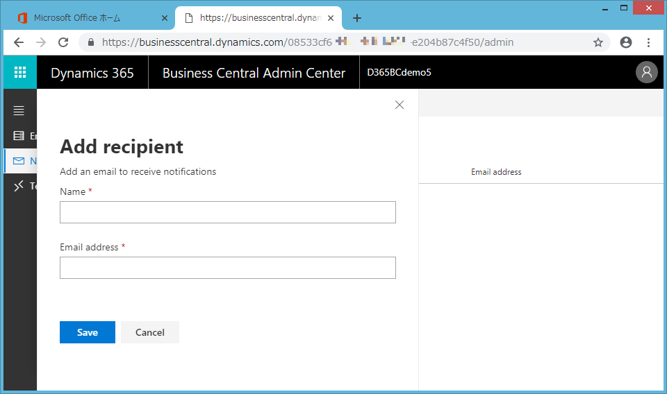Open the user account avatar
The height and width of the screenshot is (394, 667).
tap(647, 72)
